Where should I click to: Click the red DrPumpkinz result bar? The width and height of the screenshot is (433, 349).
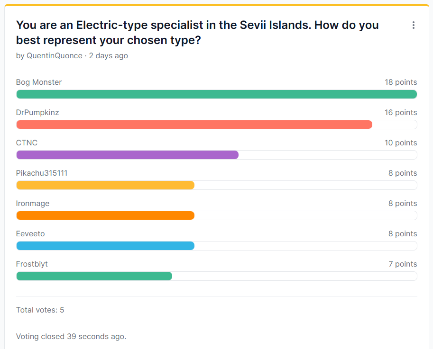[194, 125]
